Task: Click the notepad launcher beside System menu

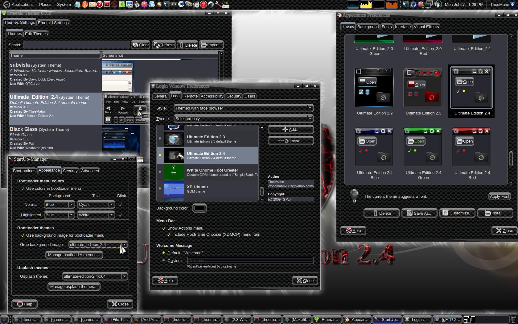Action: tap(77, 4)
